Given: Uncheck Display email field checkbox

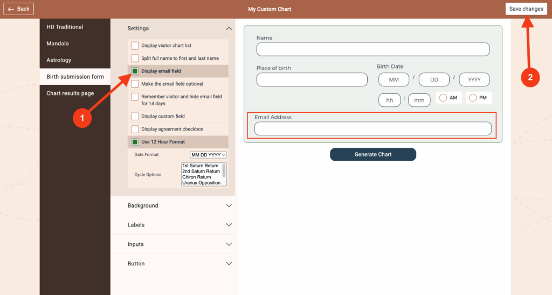Looking at the screenshot, I should pyautogui.click(x=135, y=71).
